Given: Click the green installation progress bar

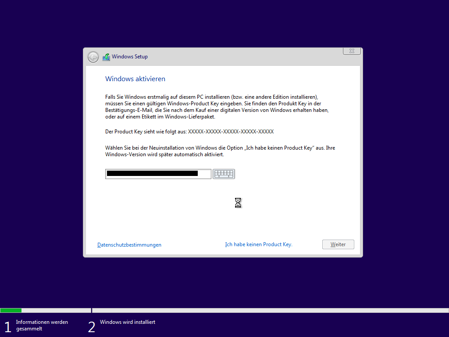Looking at the screenshot, I should point(11,310).
